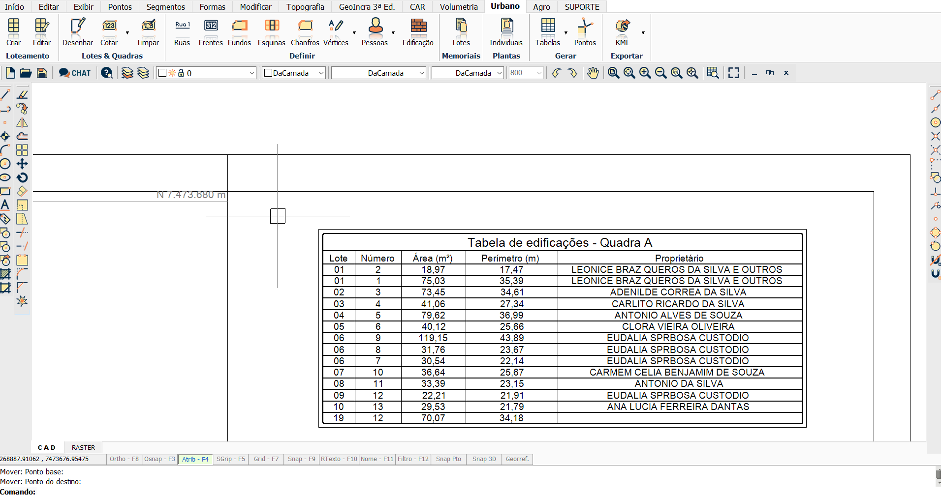
Task: Toggle Osnap - F3 in status bar
Action: [159, 459]
